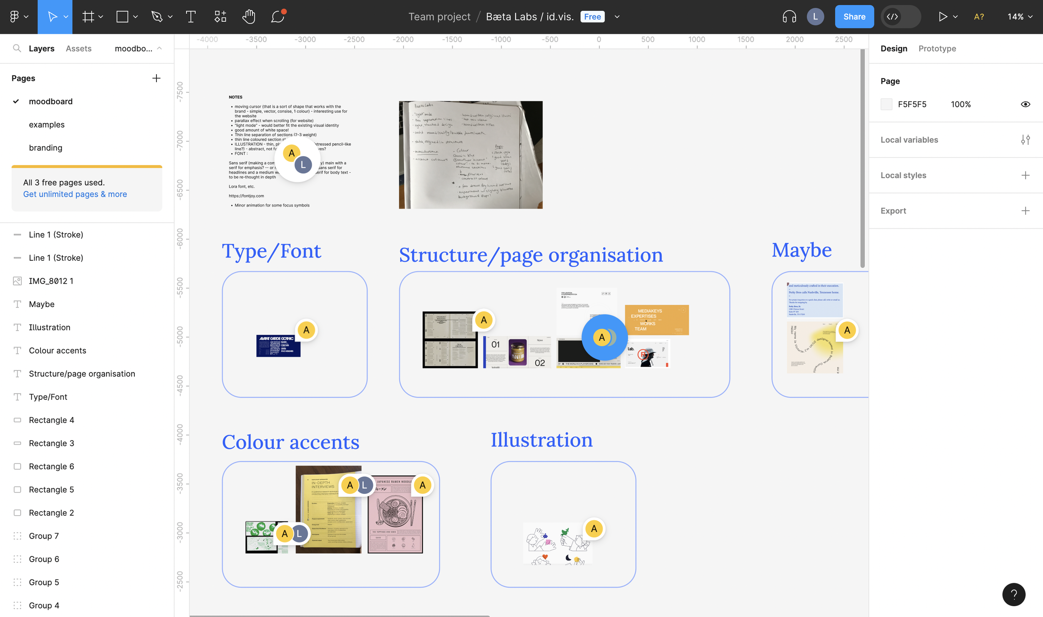Open the help question mark button
Screen dimensions: 1043x617
pos(1013,594)
